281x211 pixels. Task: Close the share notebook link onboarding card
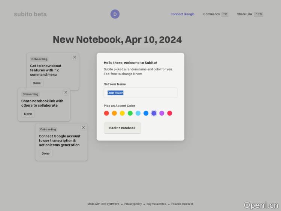tap(66, 92)
